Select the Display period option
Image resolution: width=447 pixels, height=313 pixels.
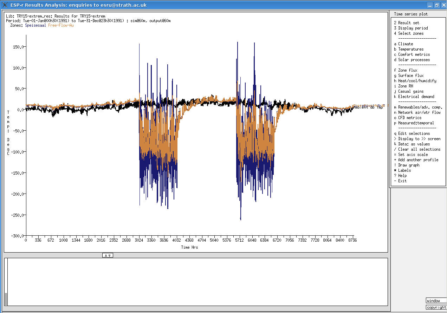(x=411, y=28)
